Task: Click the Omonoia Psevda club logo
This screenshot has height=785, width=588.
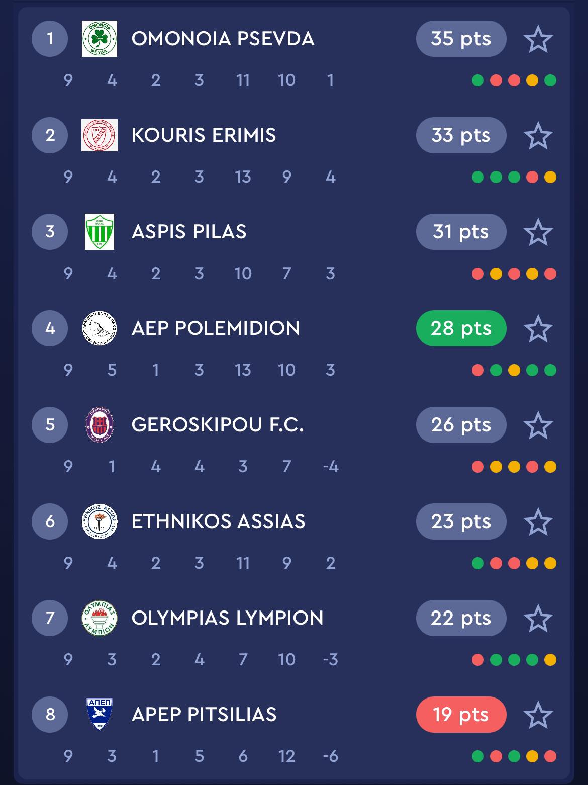Action: coord(100,39)
